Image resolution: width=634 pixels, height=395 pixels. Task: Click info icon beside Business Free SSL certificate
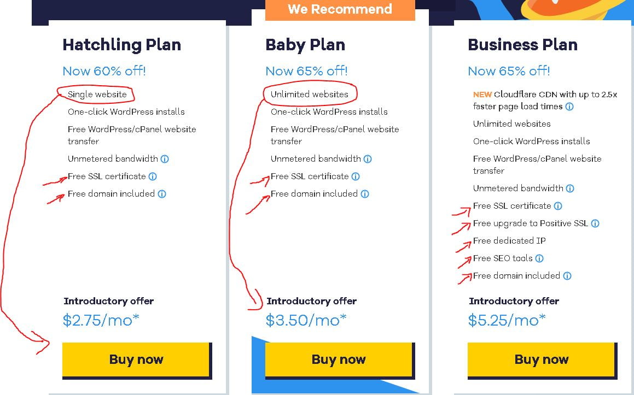pyautogui.click(x=558, y=206)
